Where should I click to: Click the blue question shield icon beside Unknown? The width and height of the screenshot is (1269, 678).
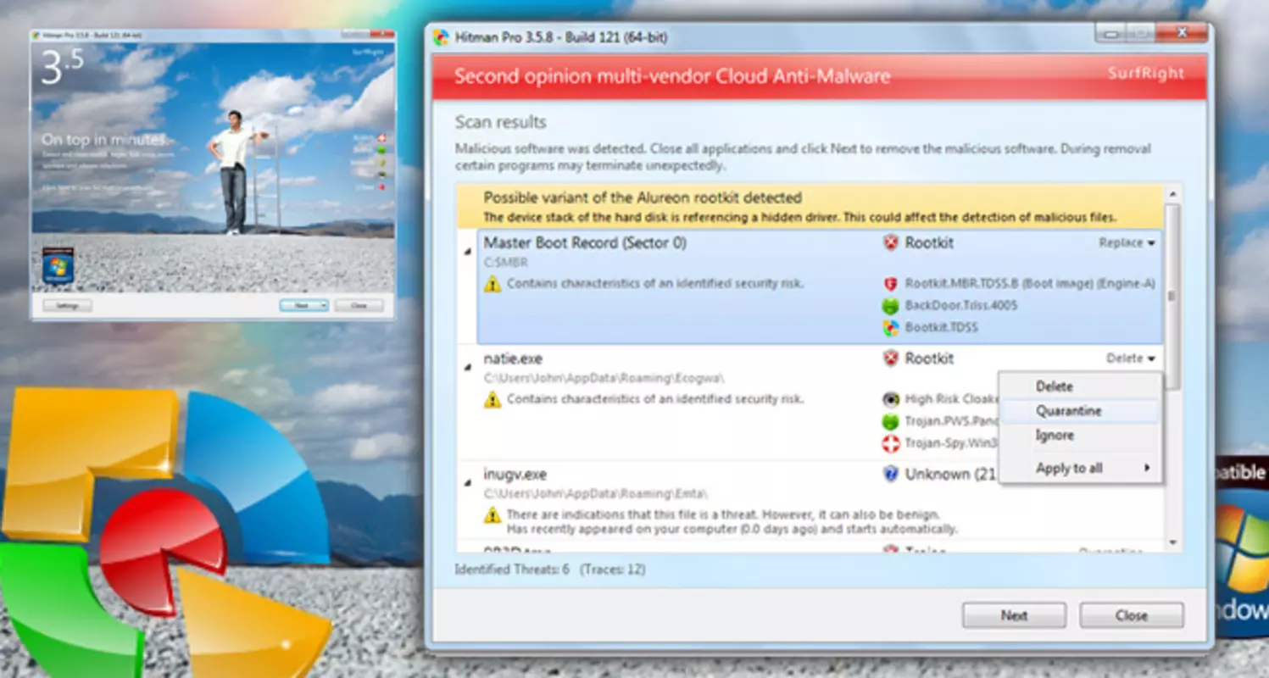pyautogui.click(x=890, y=475)
